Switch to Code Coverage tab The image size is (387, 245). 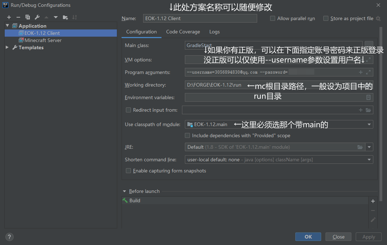183,32
